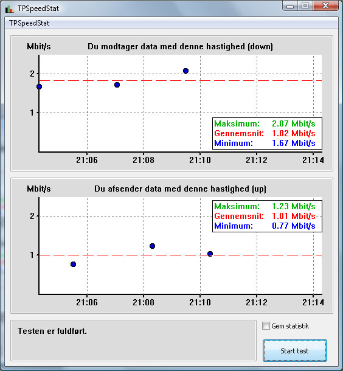Viewport: 343px width, 371px height.
Task: Click the Start test button
Action: [295, 351]
